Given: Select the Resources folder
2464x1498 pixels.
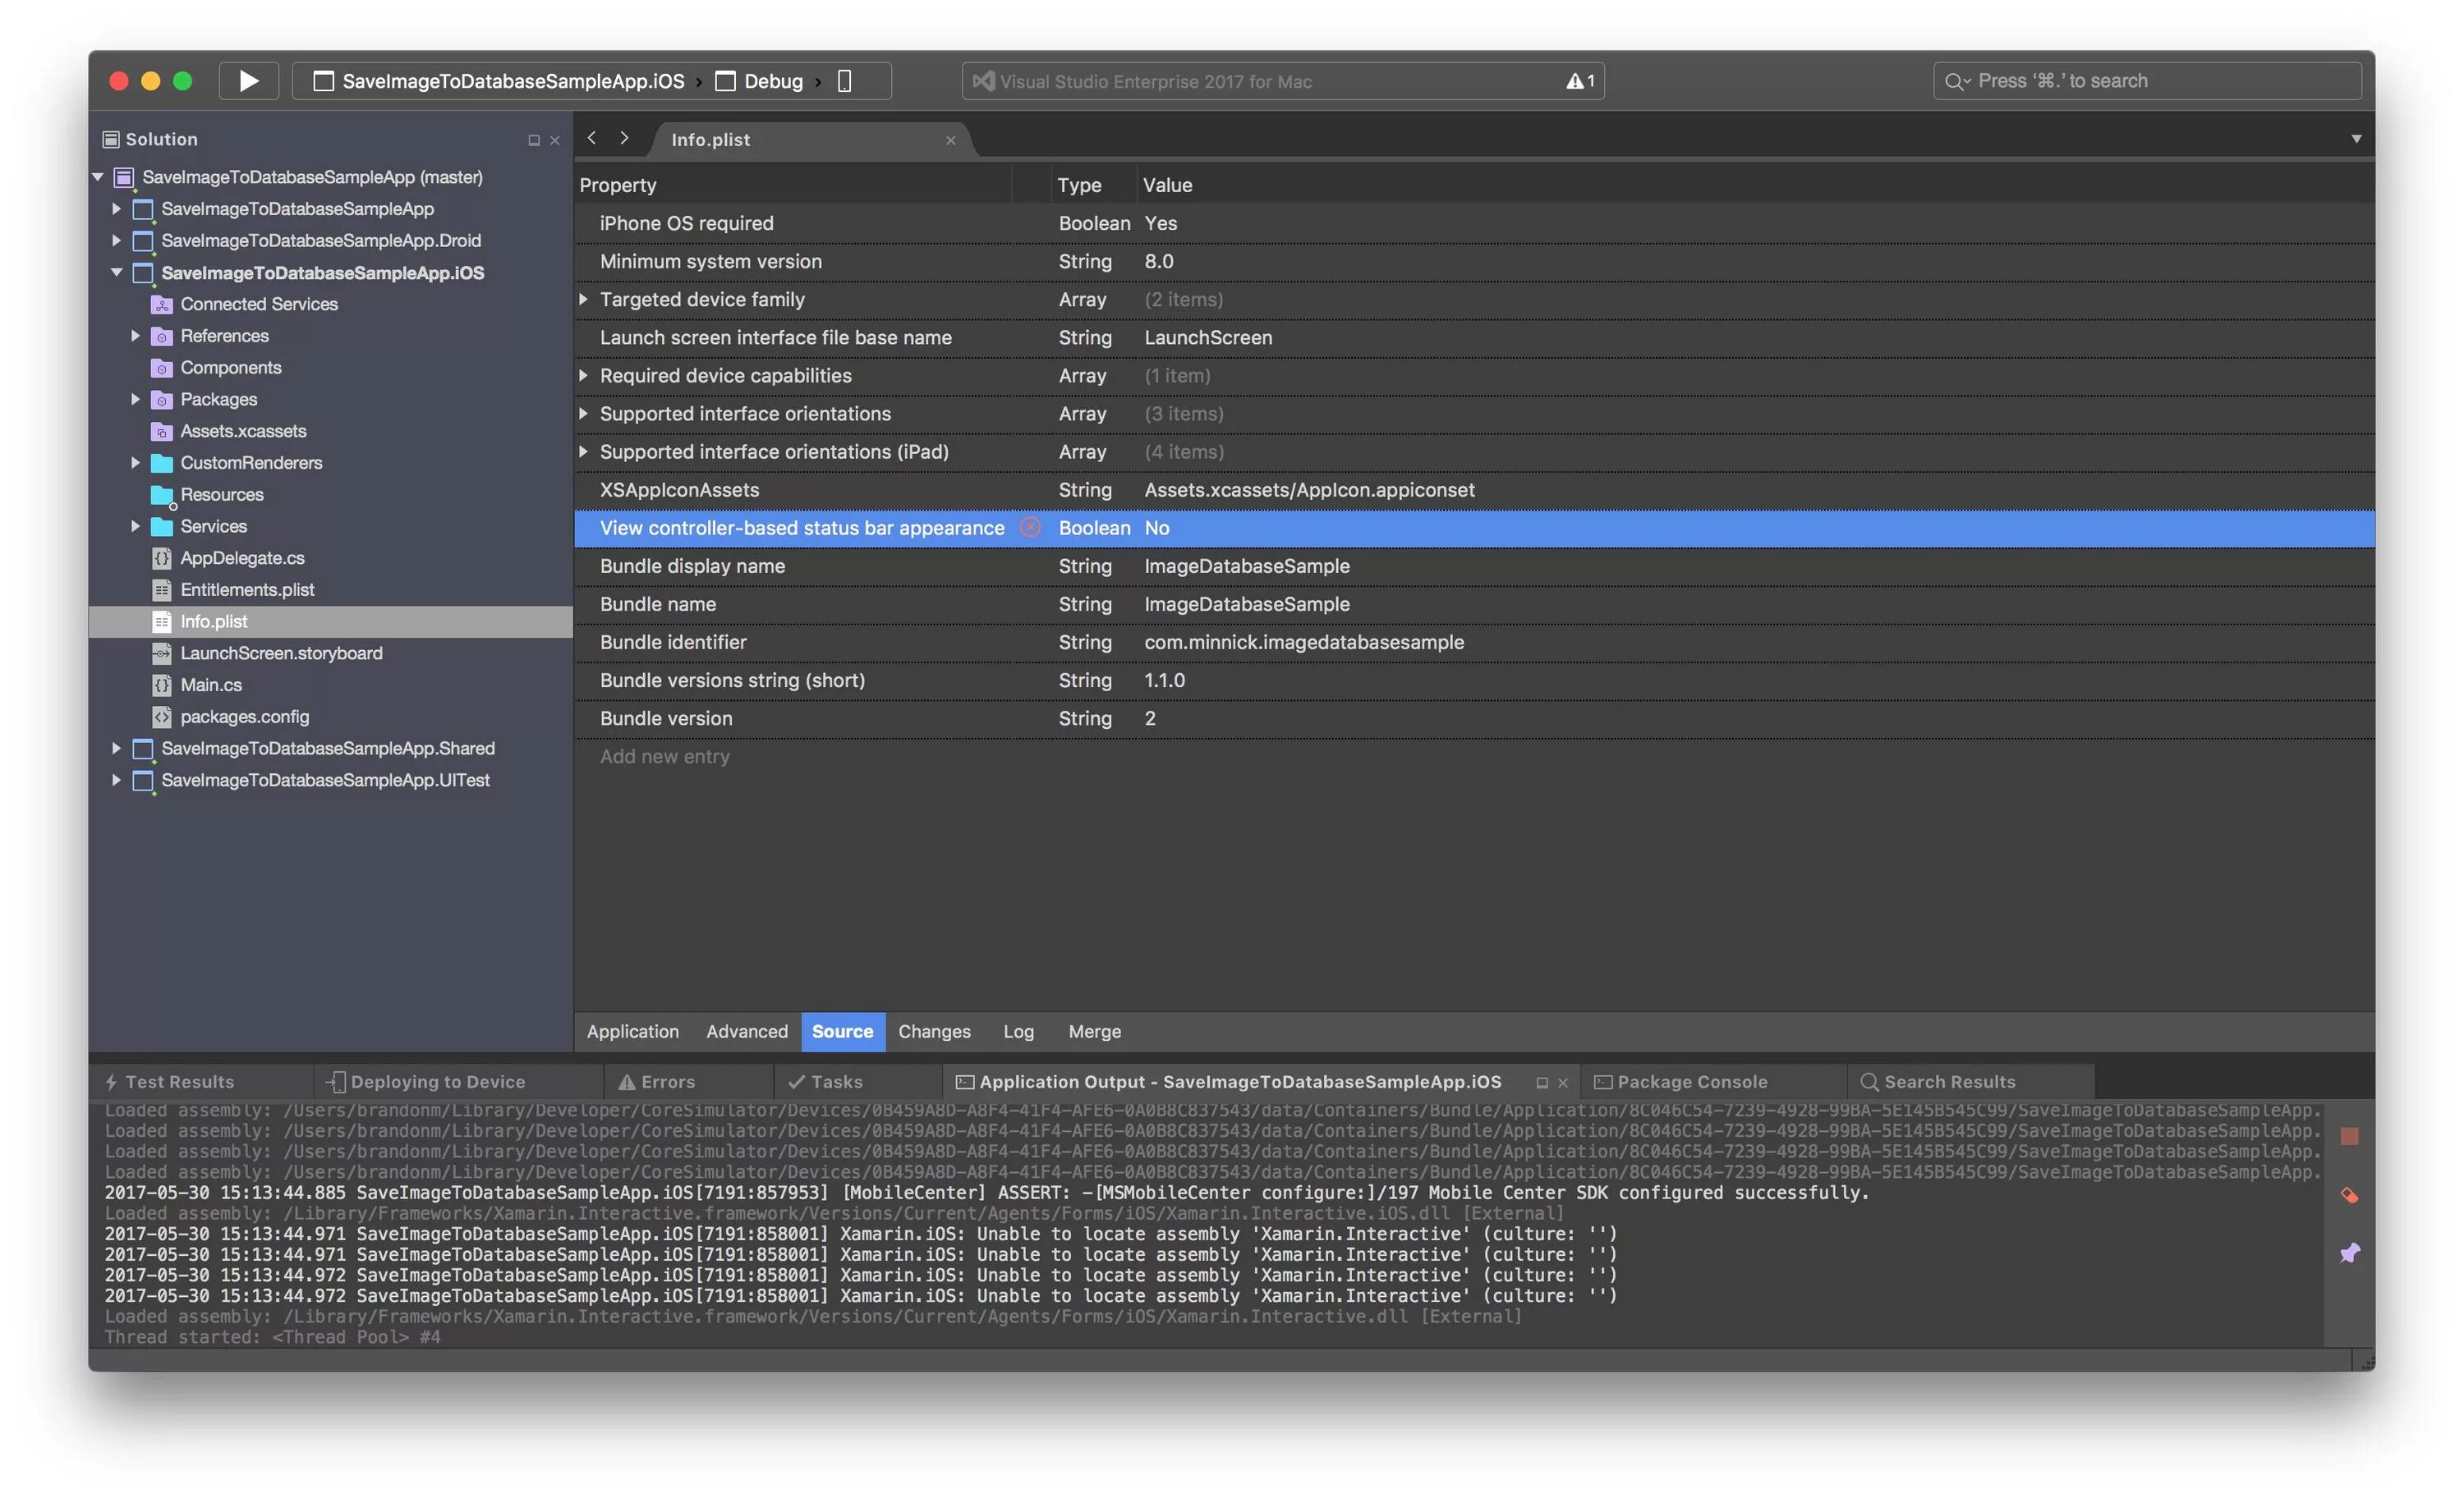Looking at the screenshot, I should tap(222, 495).
